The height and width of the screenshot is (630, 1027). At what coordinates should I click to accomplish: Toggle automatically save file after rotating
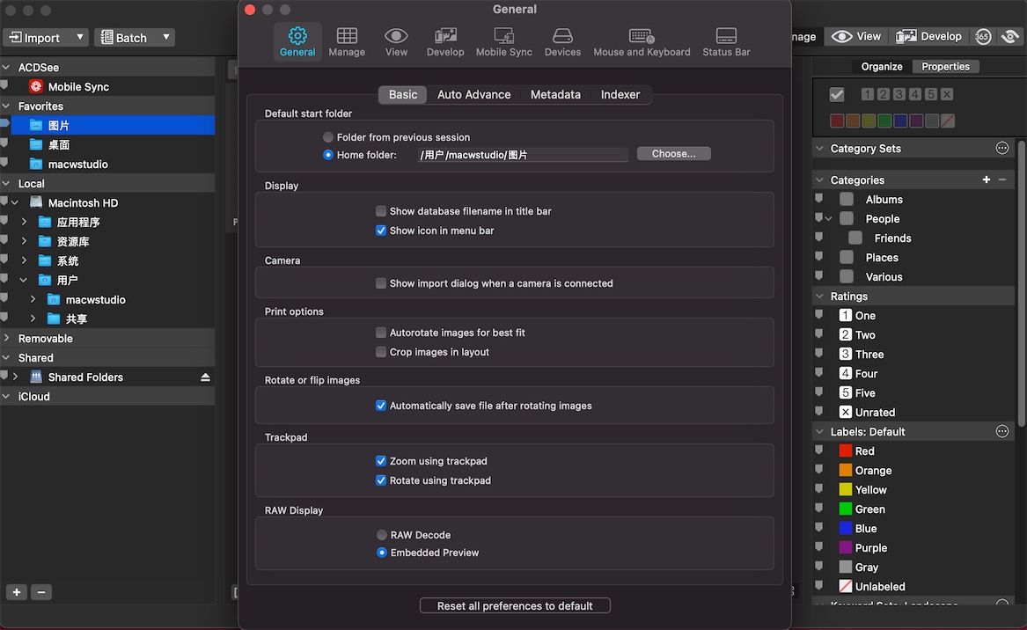(x=380, y=406)
